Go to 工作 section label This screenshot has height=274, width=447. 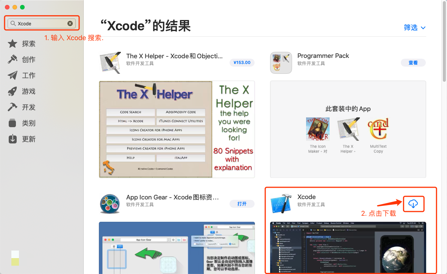28,75
